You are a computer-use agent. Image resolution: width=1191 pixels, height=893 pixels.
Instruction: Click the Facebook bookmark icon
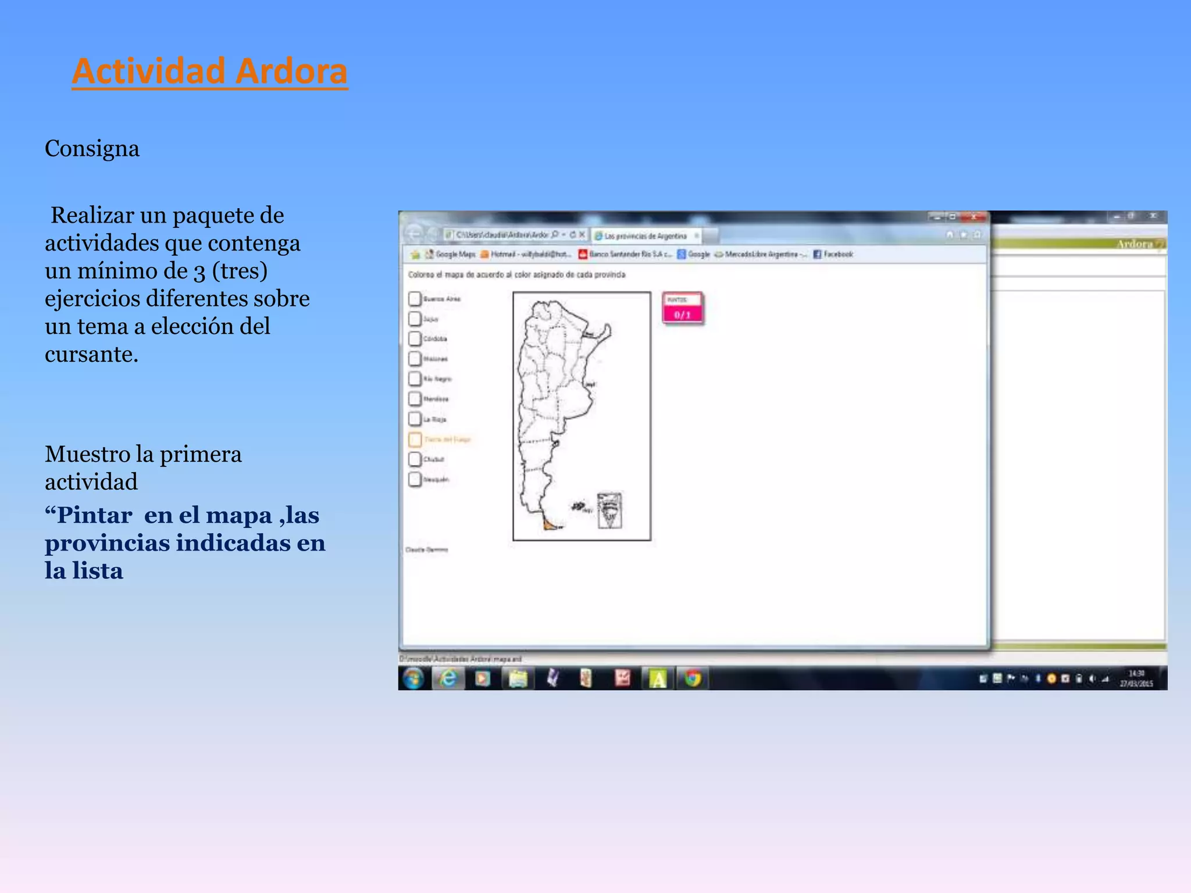point(817,254)
